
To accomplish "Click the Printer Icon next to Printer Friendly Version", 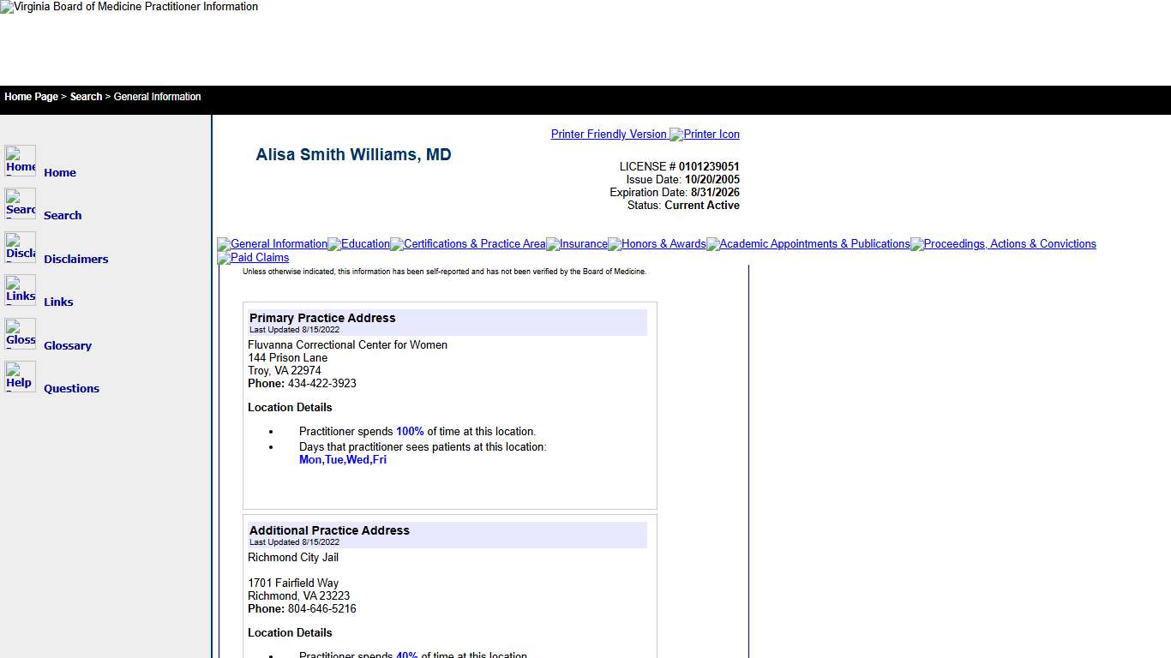I will pyautogui.click(x=705, y=135).
